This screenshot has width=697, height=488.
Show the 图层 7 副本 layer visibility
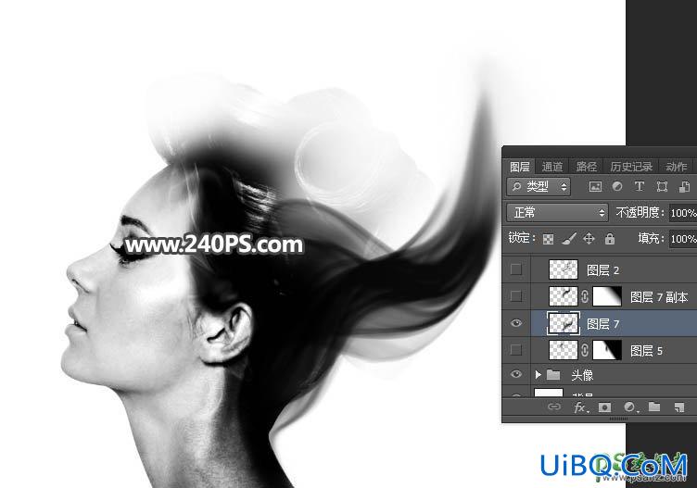pos(516,295)
